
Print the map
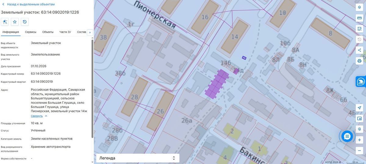[359, 61]
